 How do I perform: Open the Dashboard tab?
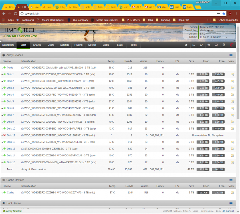(8, 45)
